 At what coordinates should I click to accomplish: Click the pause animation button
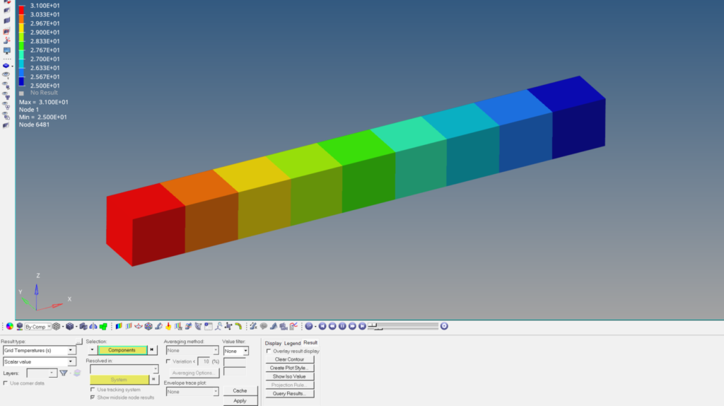coord(342,326)
